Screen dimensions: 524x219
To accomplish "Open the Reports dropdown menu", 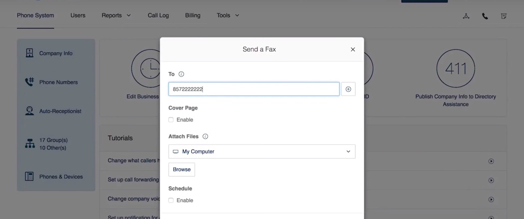I will 116,15.
